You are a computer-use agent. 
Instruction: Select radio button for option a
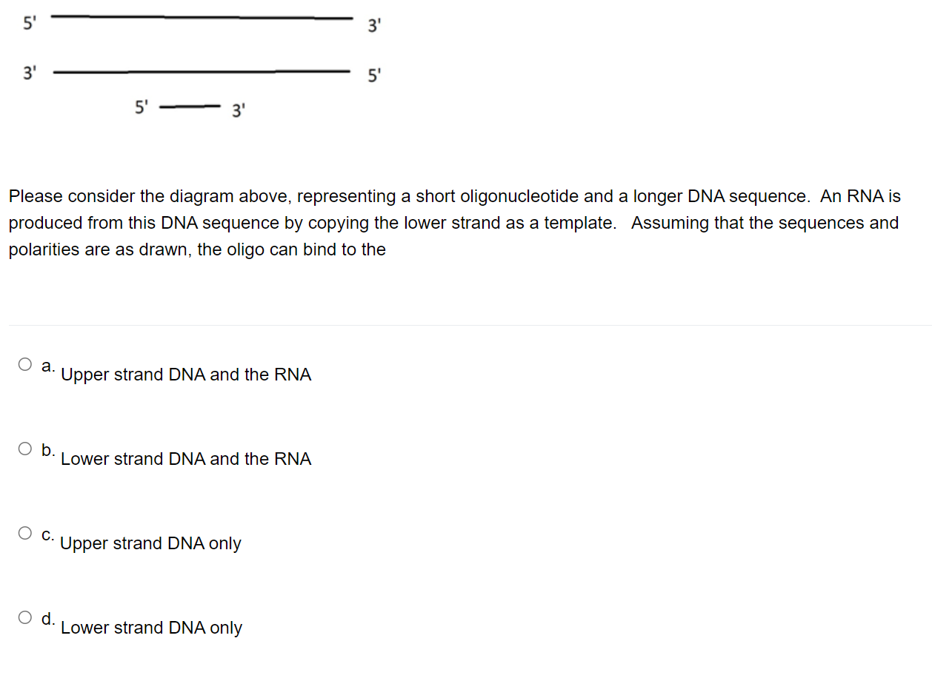(24, 363)
